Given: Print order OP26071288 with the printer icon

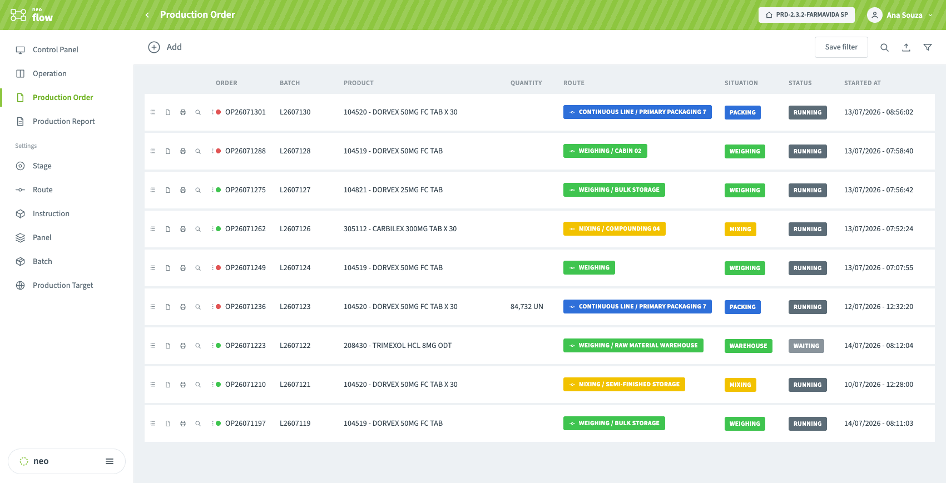Looking at the screenshot, I should (183, 151).
